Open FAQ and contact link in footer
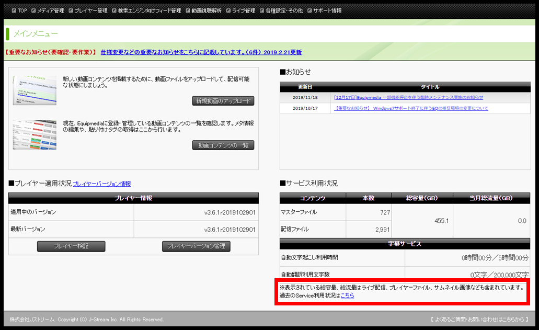Viewport: 539px width, 330px height. point(479,320)
